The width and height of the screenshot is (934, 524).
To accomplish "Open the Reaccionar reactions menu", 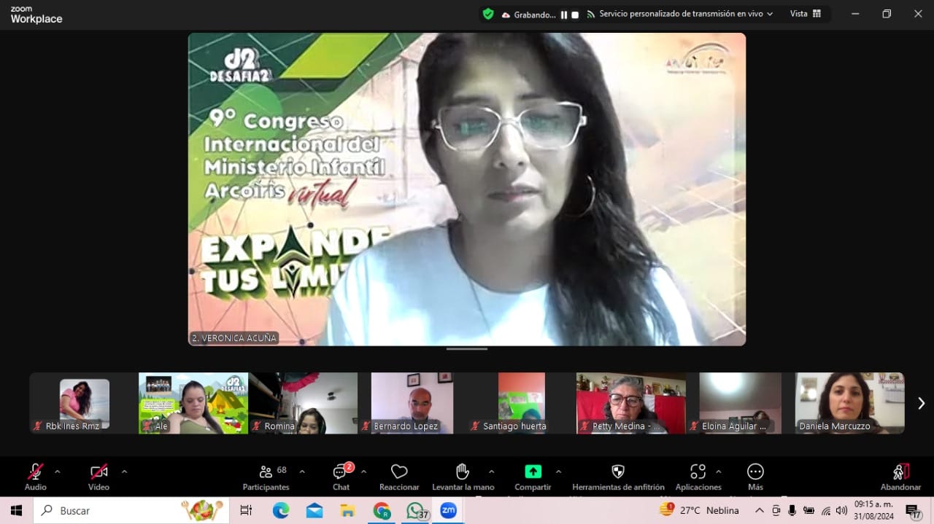I will 399,477.
